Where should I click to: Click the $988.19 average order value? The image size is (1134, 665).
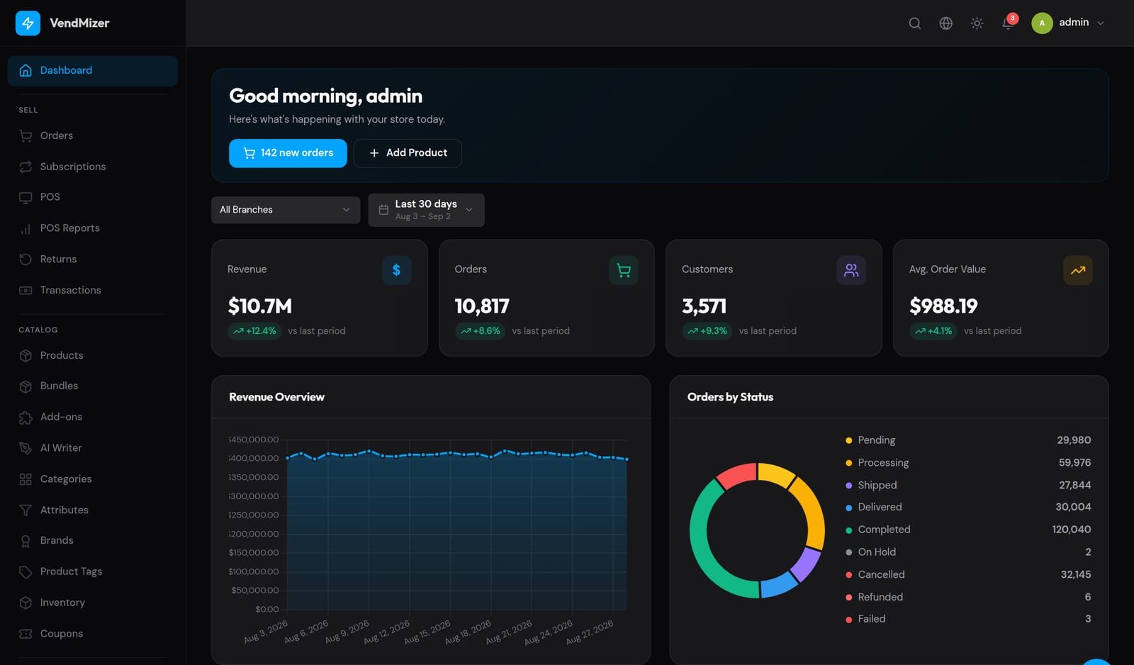pyautogui.click(x=943, y=306)
